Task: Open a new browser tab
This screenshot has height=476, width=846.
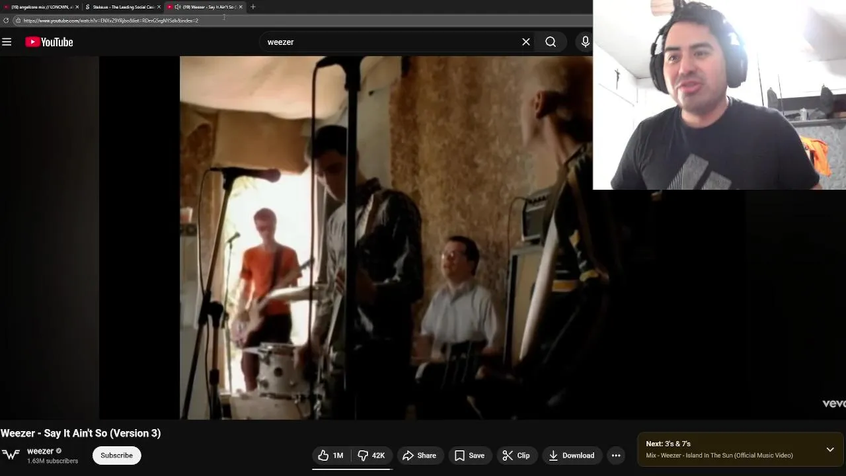Action: tap(252, 7)
